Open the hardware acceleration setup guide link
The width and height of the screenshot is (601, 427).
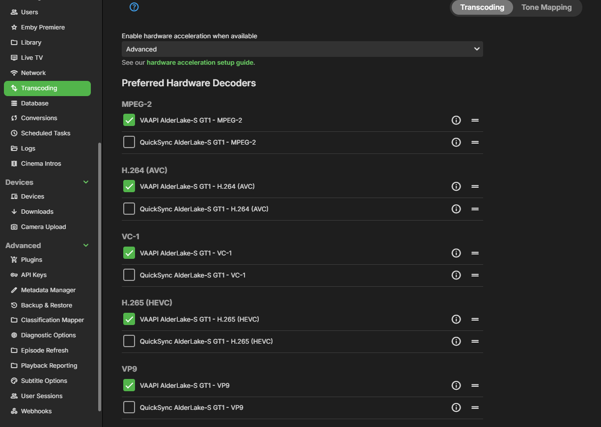pyautogui.click(x=200, y=63)
